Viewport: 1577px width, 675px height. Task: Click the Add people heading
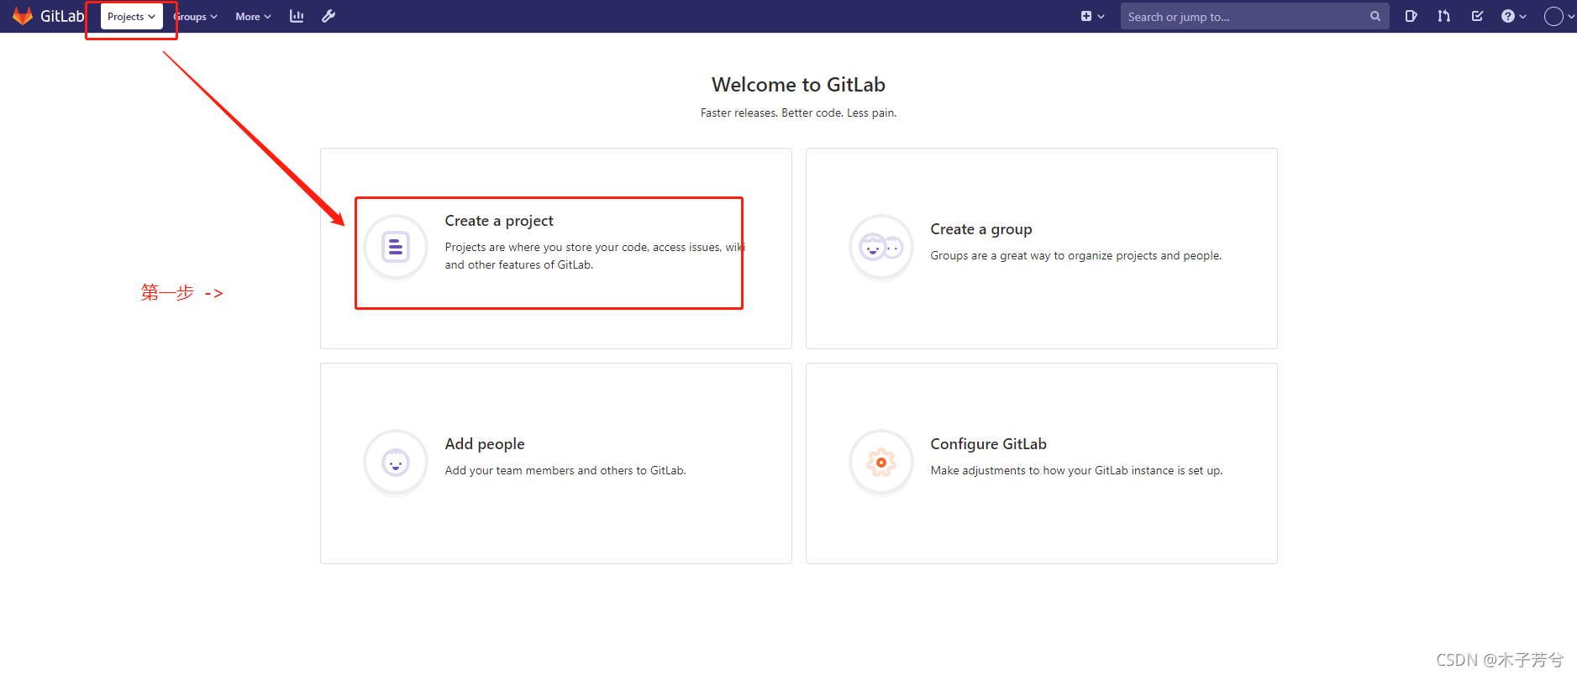point(485,444)
